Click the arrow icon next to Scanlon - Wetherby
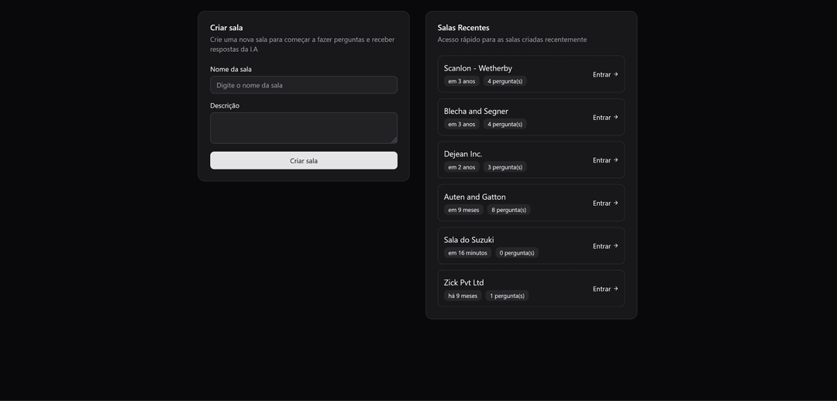Screen dimensions: 837x401 click(616, 74)
